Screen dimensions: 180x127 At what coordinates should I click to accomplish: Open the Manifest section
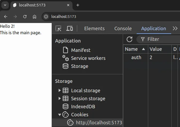pyautogui.click(x=81, y=50)
